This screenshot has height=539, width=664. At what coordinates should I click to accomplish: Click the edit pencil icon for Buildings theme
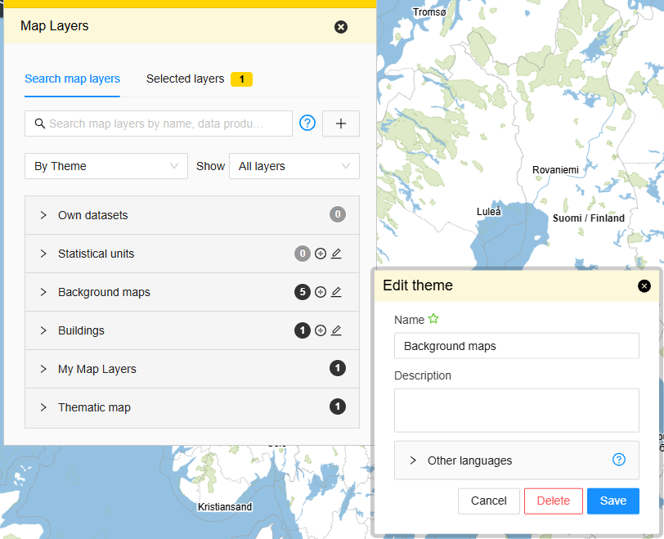click(x=336, y=330)
